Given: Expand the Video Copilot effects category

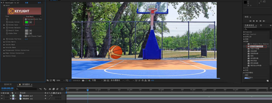Looking at the screenshot, I should pyautogui.click(x=244, y=34).
